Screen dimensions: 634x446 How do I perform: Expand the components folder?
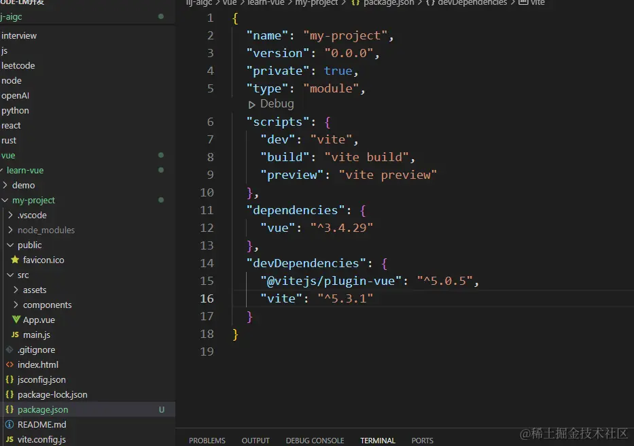coord(16,305)
